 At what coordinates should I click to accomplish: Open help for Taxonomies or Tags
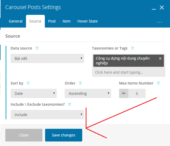tap(132, 48)
